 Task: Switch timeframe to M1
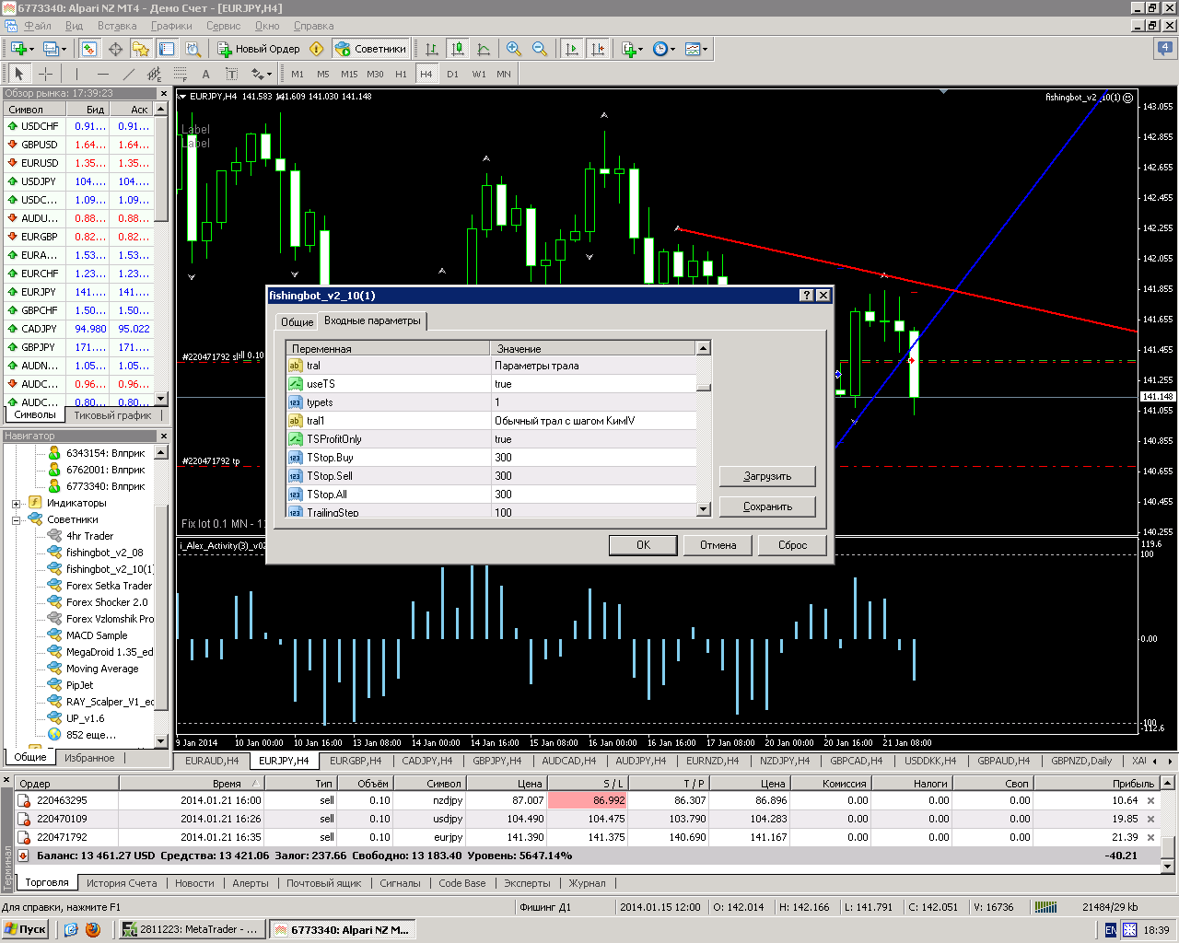[298, 74]
